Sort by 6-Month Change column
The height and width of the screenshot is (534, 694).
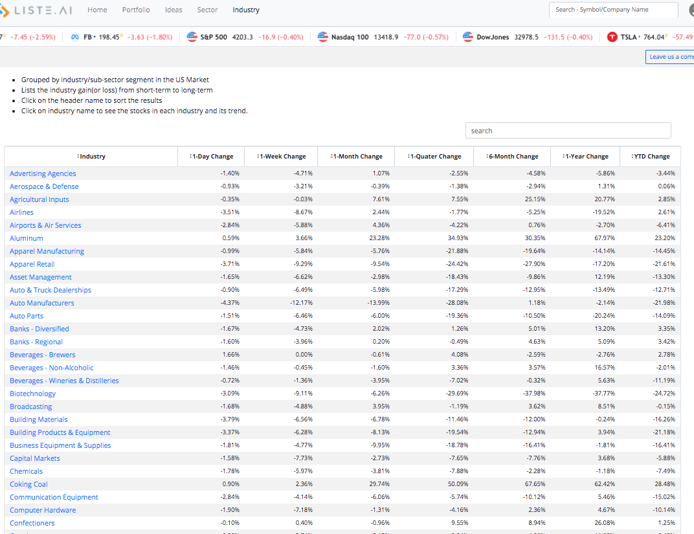[x=512, y=156]
